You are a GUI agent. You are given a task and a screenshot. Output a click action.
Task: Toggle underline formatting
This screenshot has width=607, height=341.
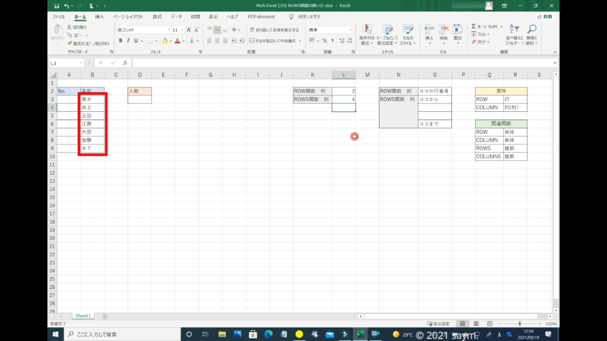pos(137,41)
